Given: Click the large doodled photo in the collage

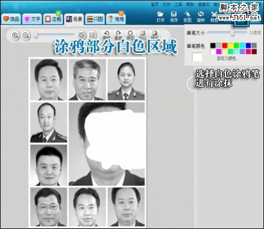Looking at the screenshot, I should tap(107, 144).
